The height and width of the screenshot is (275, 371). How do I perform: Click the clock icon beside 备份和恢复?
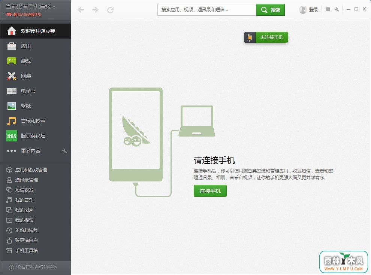[x=9, y=230]
